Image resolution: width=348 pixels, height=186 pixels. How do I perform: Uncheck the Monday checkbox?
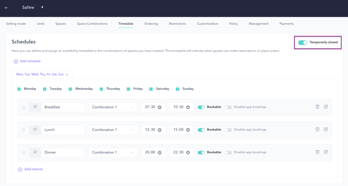point(19,89)
